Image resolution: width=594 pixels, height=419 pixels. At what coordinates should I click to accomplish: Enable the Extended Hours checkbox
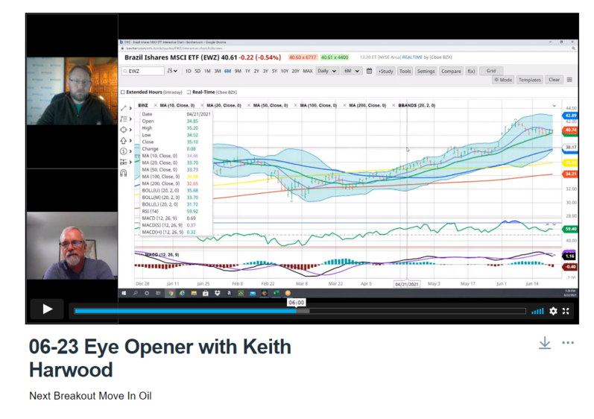[123, 92]
